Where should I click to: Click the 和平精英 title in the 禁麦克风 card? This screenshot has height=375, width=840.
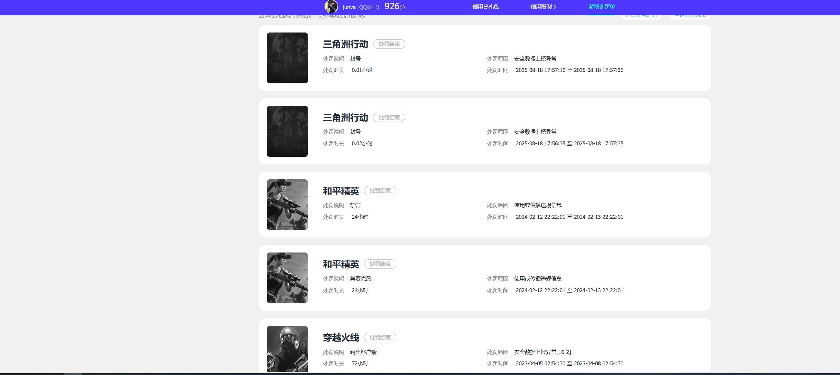coord(341,264)
